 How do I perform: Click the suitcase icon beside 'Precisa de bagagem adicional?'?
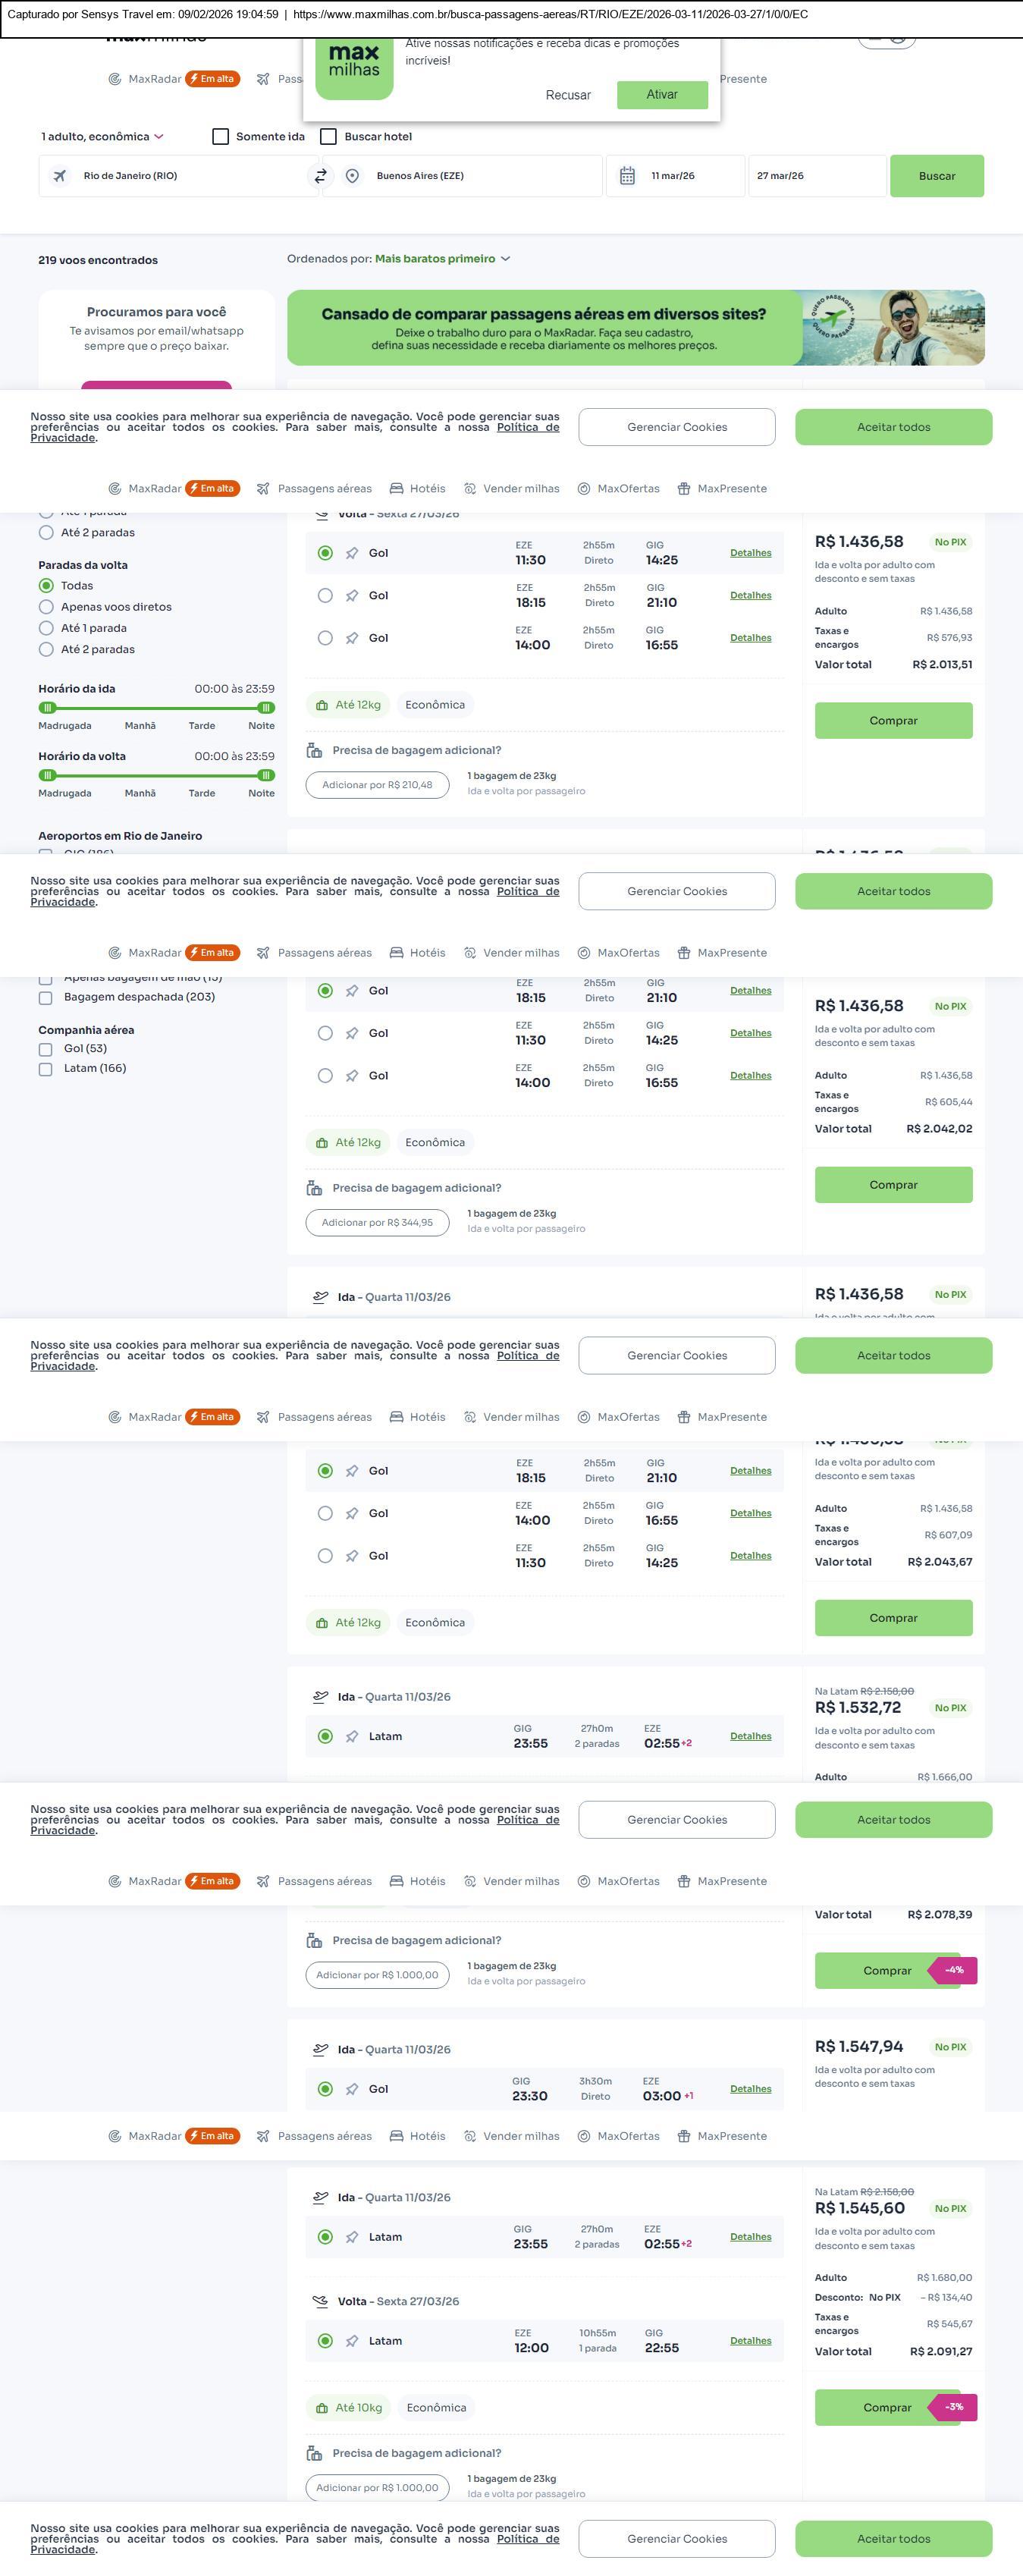point(314,750)
